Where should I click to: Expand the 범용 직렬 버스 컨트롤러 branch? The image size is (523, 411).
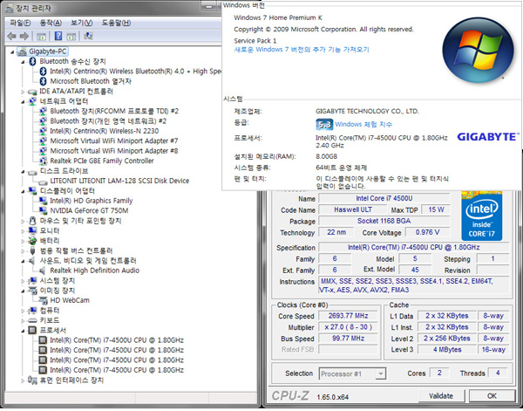pos(23,251)
